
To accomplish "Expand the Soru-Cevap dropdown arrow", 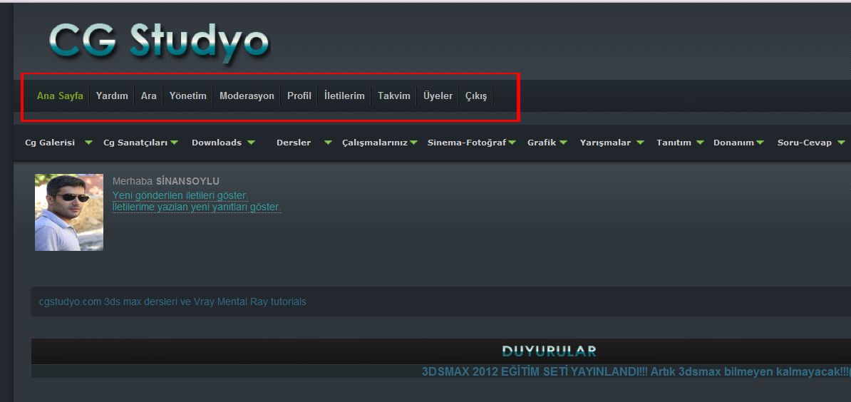I will [841, 143].
